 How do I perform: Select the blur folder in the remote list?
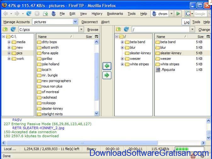[x=161, y=48]
